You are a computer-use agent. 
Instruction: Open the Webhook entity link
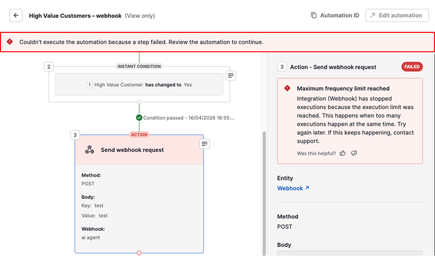point(293,188)
